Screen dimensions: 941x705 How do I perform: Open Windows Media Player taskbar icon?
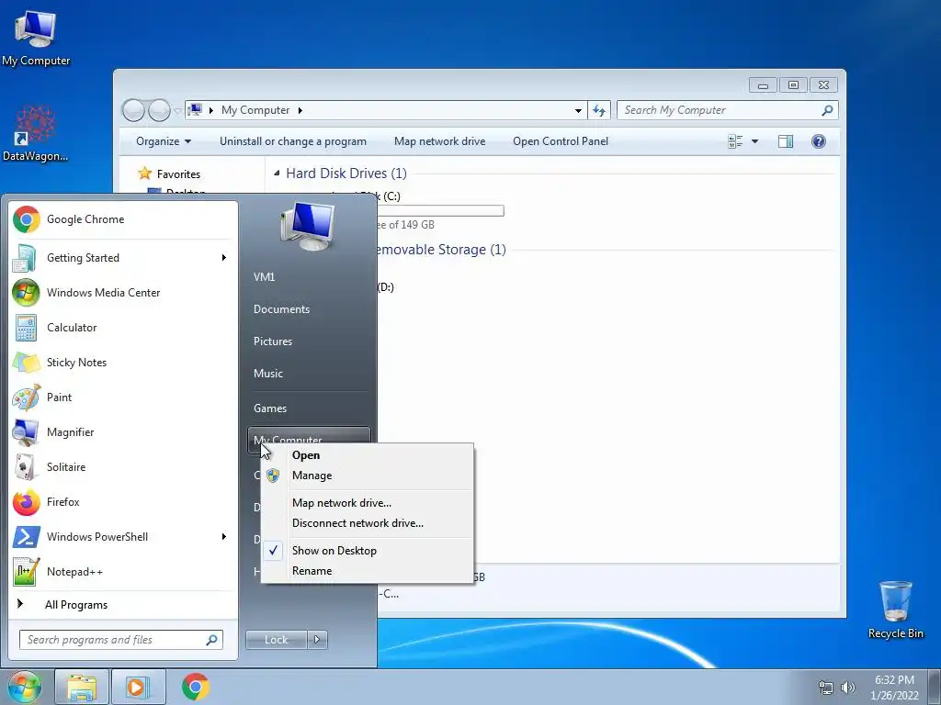tap(138, 688)
